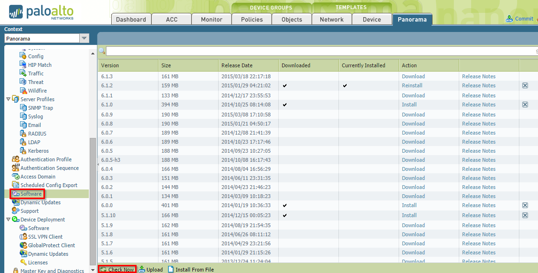Click the Licenses key icon
This screenshot has width=538, height=273.
click(23, 262)
